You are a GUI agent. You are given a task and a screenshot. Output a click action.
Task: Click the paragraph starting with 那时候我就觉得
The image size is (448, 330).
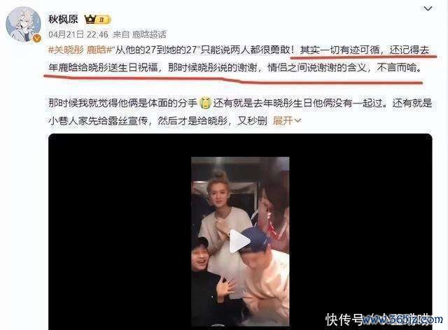(x=240, y=112)
